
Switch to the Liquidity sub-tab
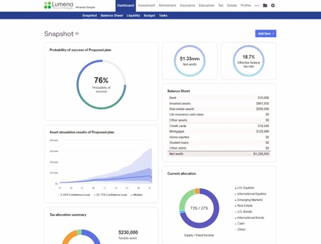134,15
